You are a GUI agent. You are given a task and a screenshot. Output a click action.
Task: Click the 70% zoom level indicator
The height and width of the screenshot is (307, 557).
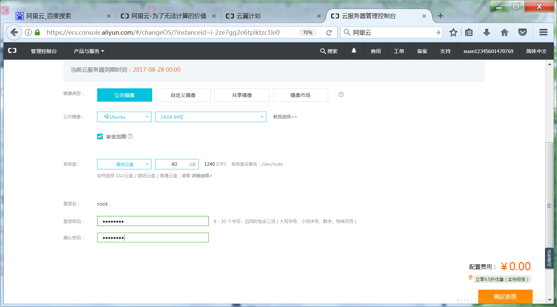[x=308, y=32]
